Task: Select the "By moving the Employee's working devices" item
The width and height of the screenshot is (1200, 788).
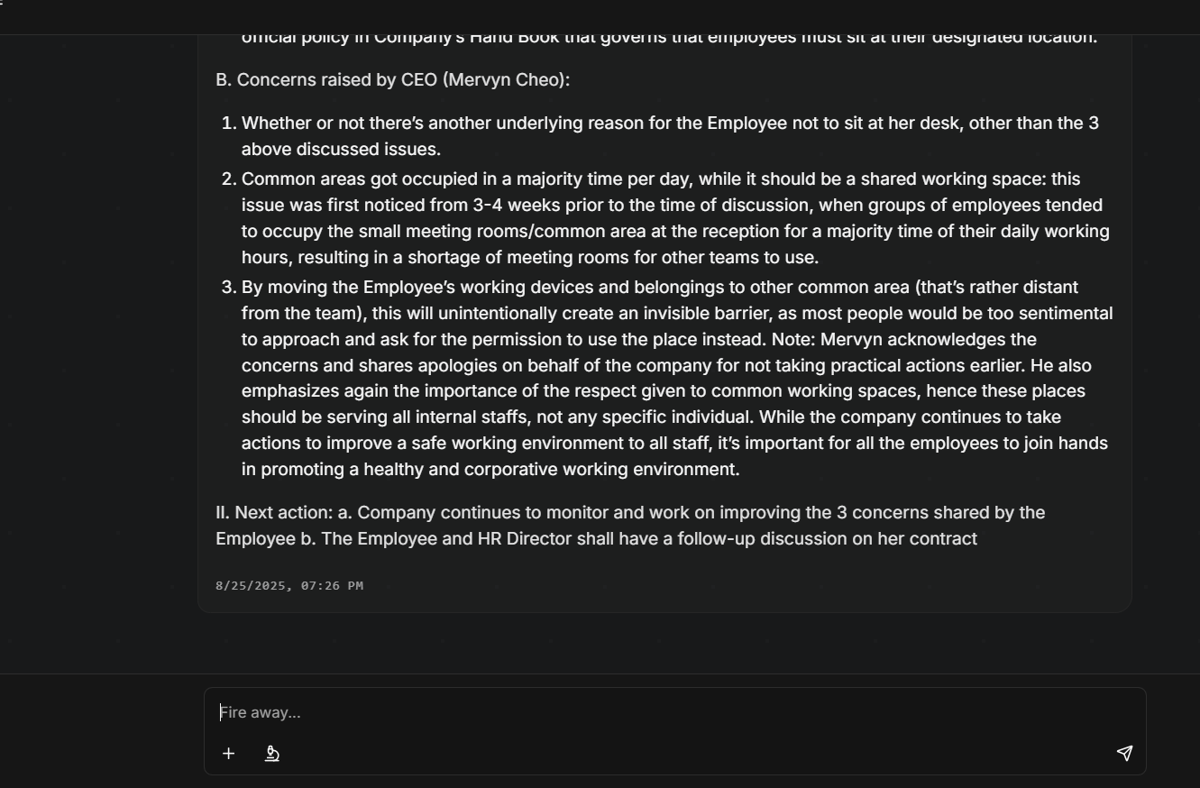Action: point(677,379)
